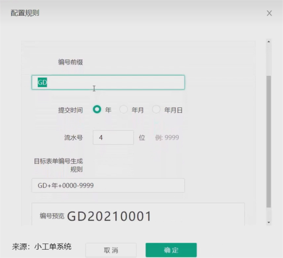
Task: Click the GD+年+0000-9999 rule field
Action: coord(108,186)
